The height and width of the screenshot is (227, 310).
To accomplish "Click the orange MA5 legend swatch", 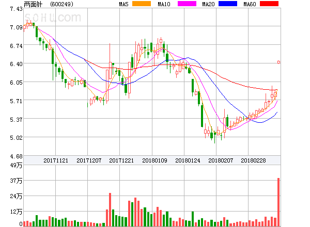I will tap(142, 4).
